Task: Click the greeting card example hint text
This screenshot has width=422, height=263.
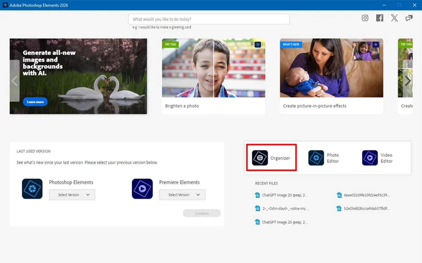Action: pos(162,27)
